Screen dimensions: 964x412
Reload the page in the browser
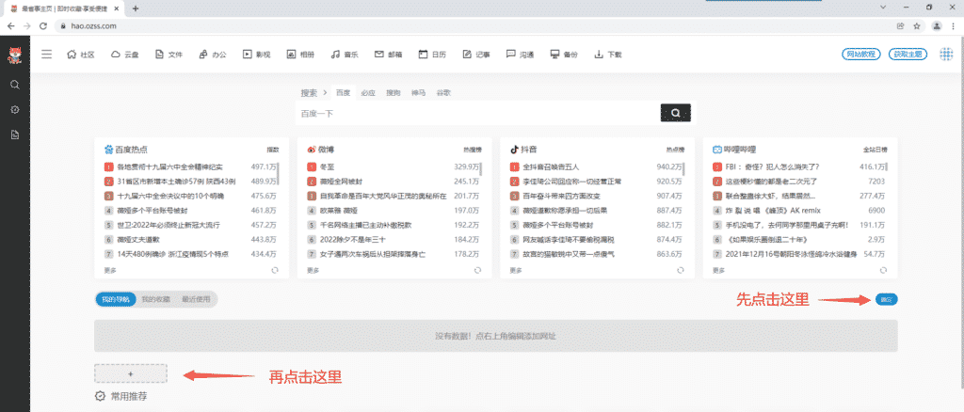click(x=42, y=26)
